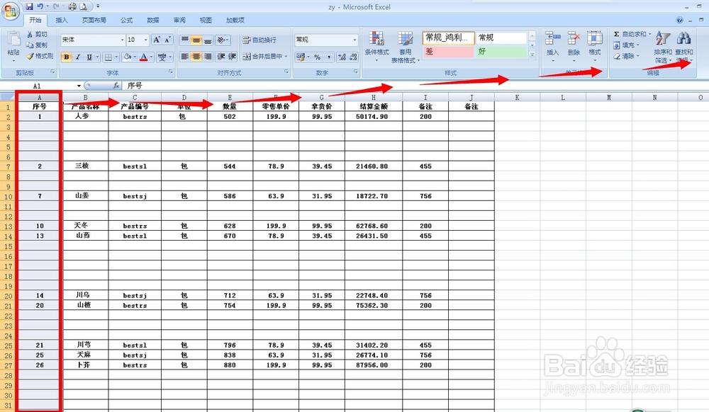Toggle bottom vertical alignment
The image size is (709, 412).
coord(207,40)
